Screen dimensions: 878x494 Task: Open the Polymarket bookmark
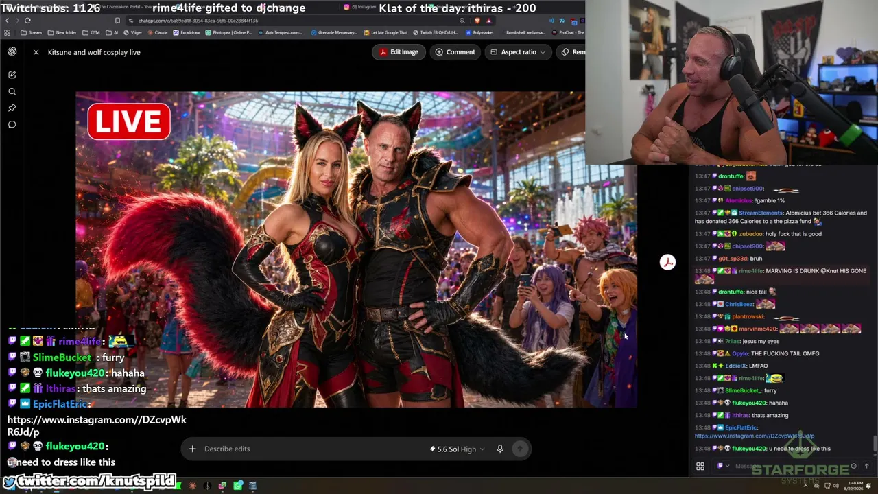(479, 32)
